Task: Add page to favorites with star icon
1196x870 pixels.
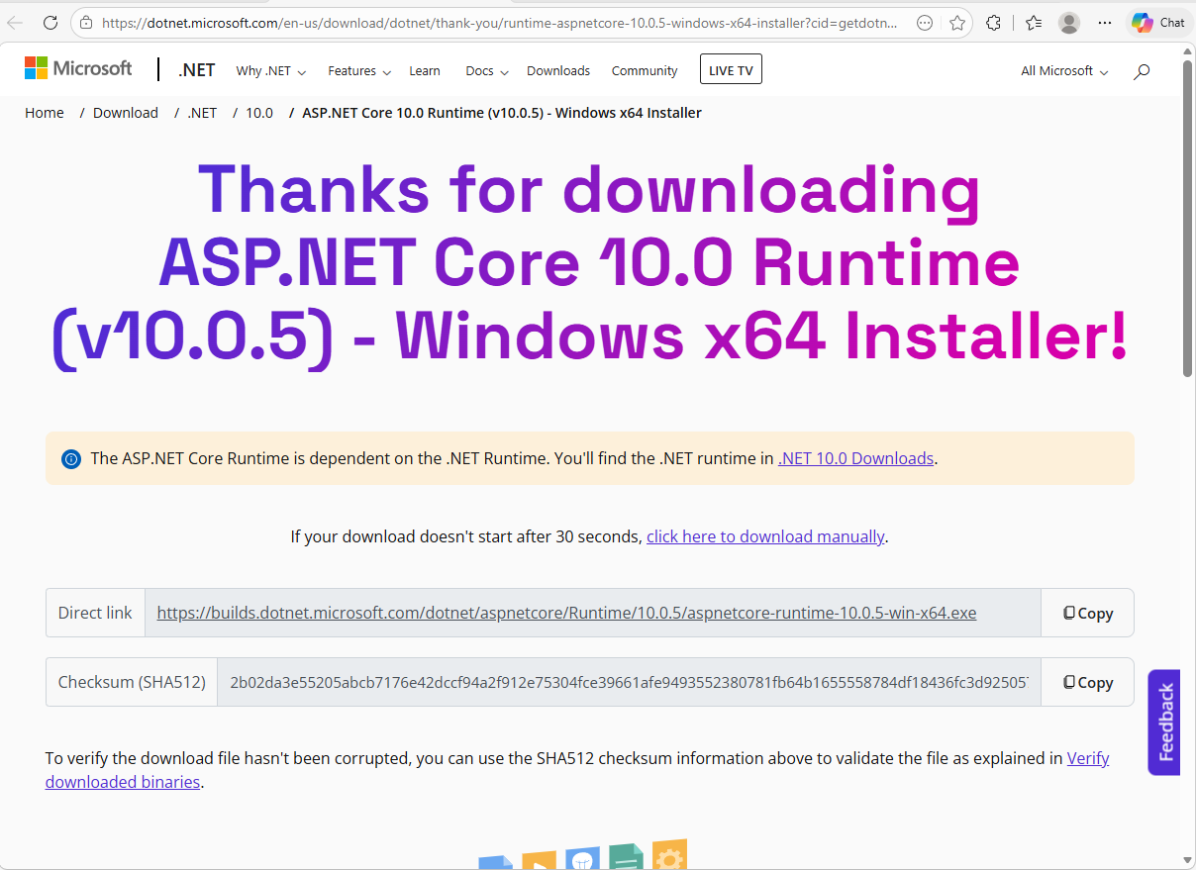Action: tap(956, 22)
